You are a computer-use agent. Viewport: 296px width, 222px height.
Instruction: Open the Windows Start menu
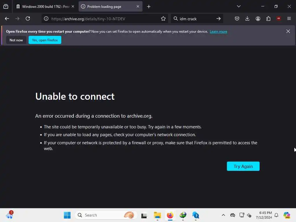tap(67, 215)
